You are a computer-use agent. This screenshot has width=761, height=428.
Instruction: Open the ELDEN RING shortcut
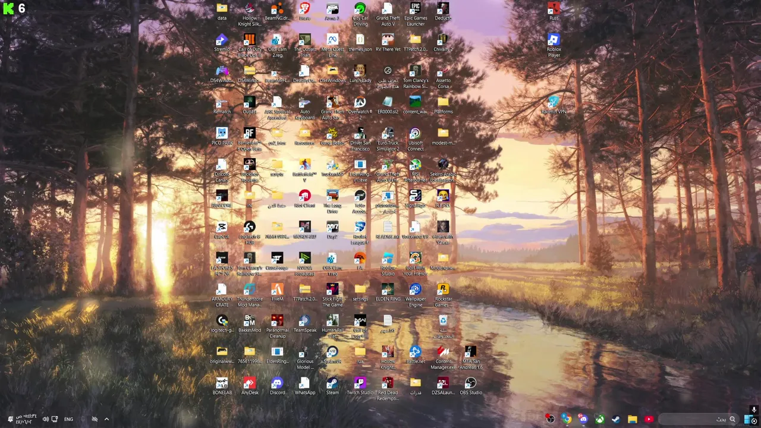[388, 293]
